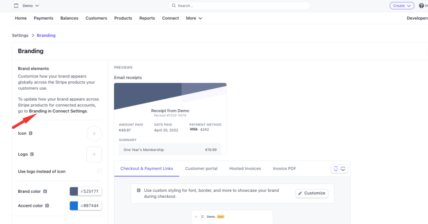This screenshot has width=428, height=224.
Task: Click the info icon in custom styling notice
Action: (139, 190)
